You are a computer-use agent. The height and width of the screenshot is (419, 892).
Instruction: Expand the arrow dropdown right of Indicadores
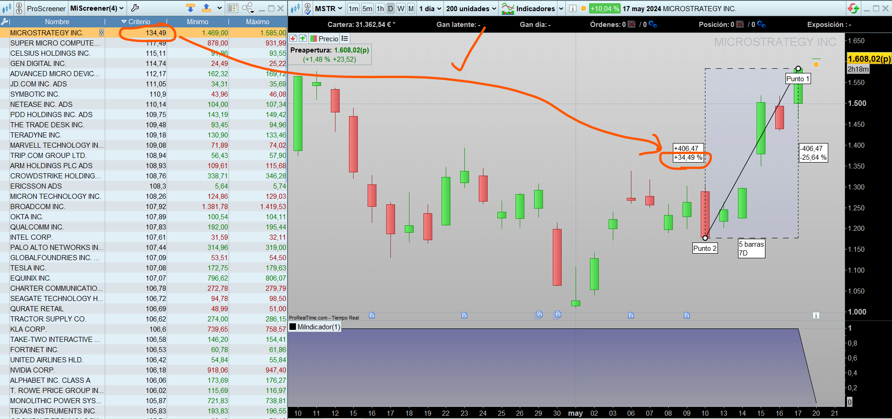pyautogui.click(x=561, y=8)
